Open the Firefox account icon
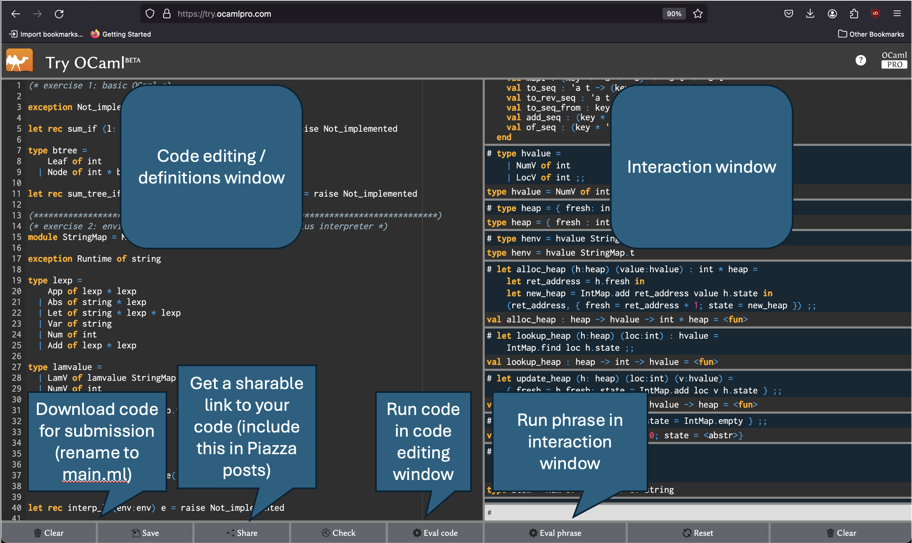Viewport: 912px width, 543px height. pos(832,14)
